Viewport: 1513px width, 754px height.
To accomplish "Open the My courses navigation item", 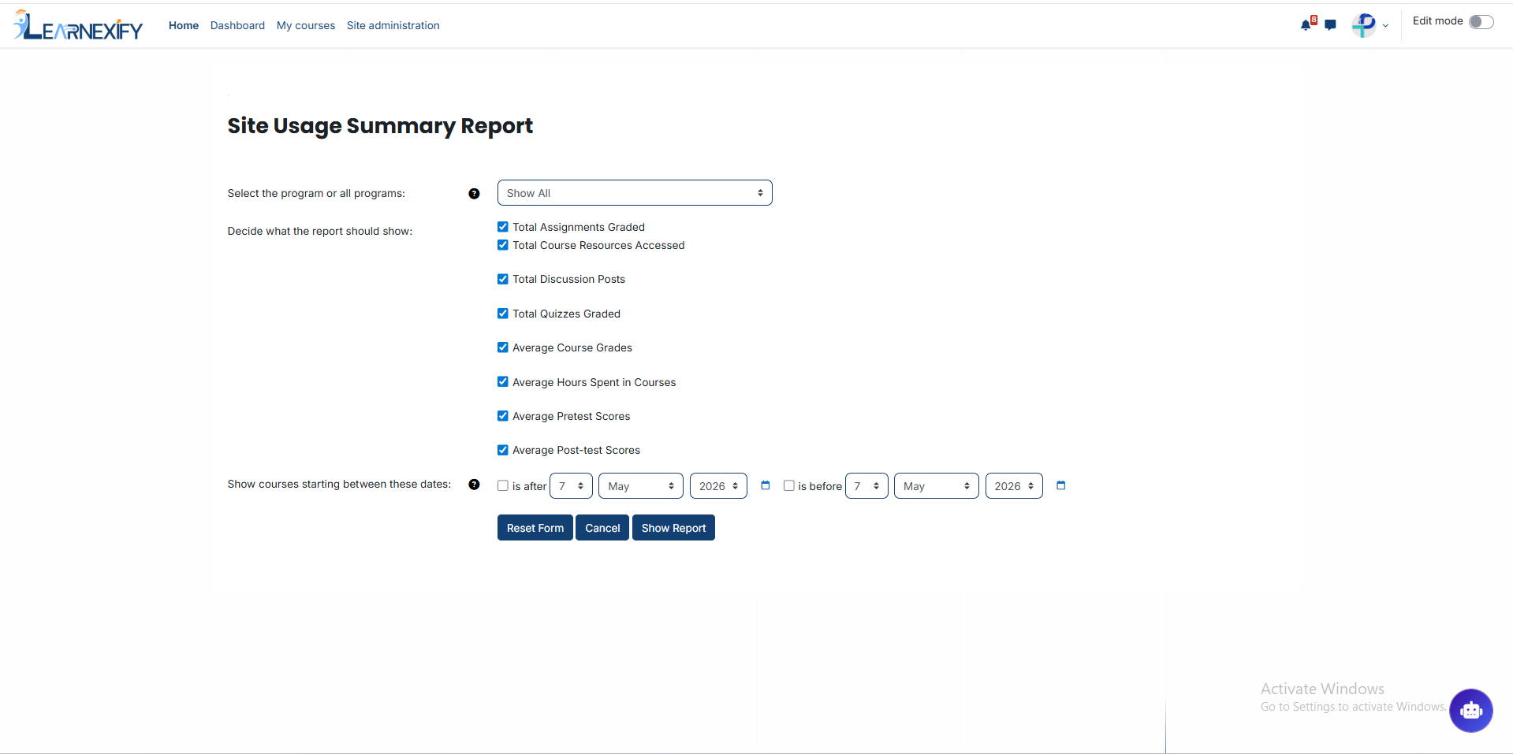I will (x=306, y=25).
